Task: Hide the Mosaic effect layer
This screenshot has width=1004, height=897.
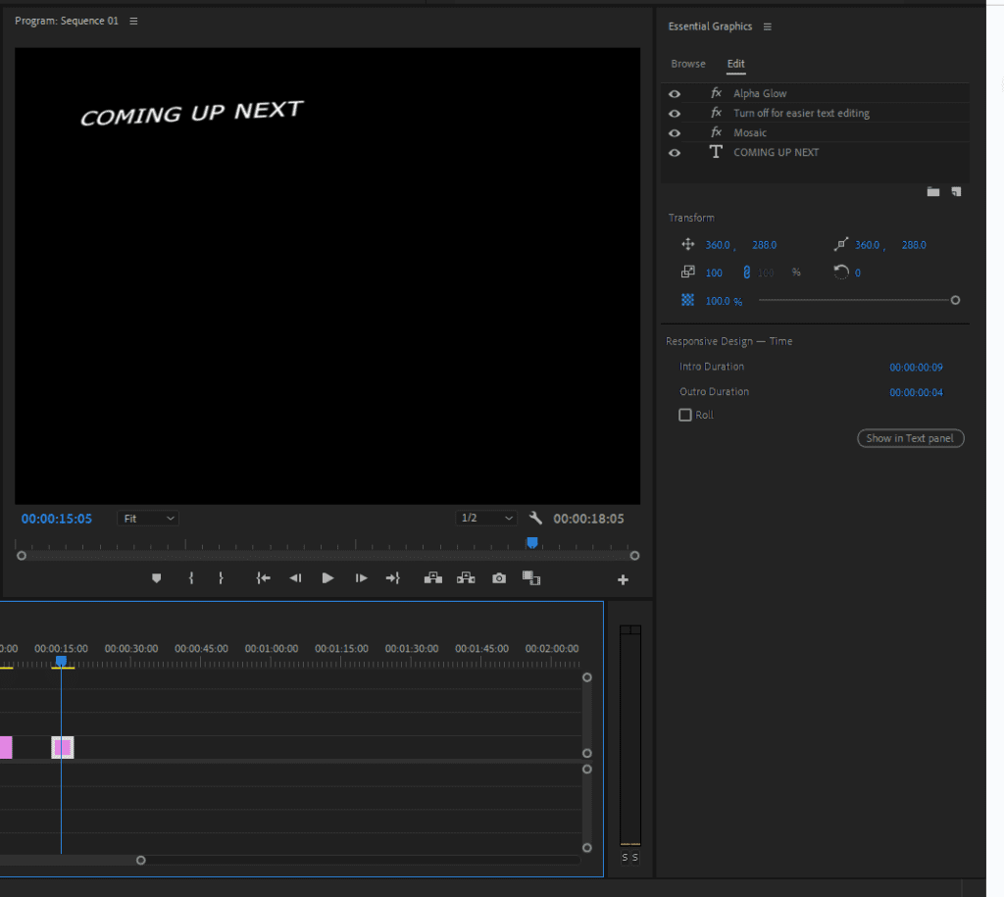Action: pyautogui.click(x=675, y=133)
